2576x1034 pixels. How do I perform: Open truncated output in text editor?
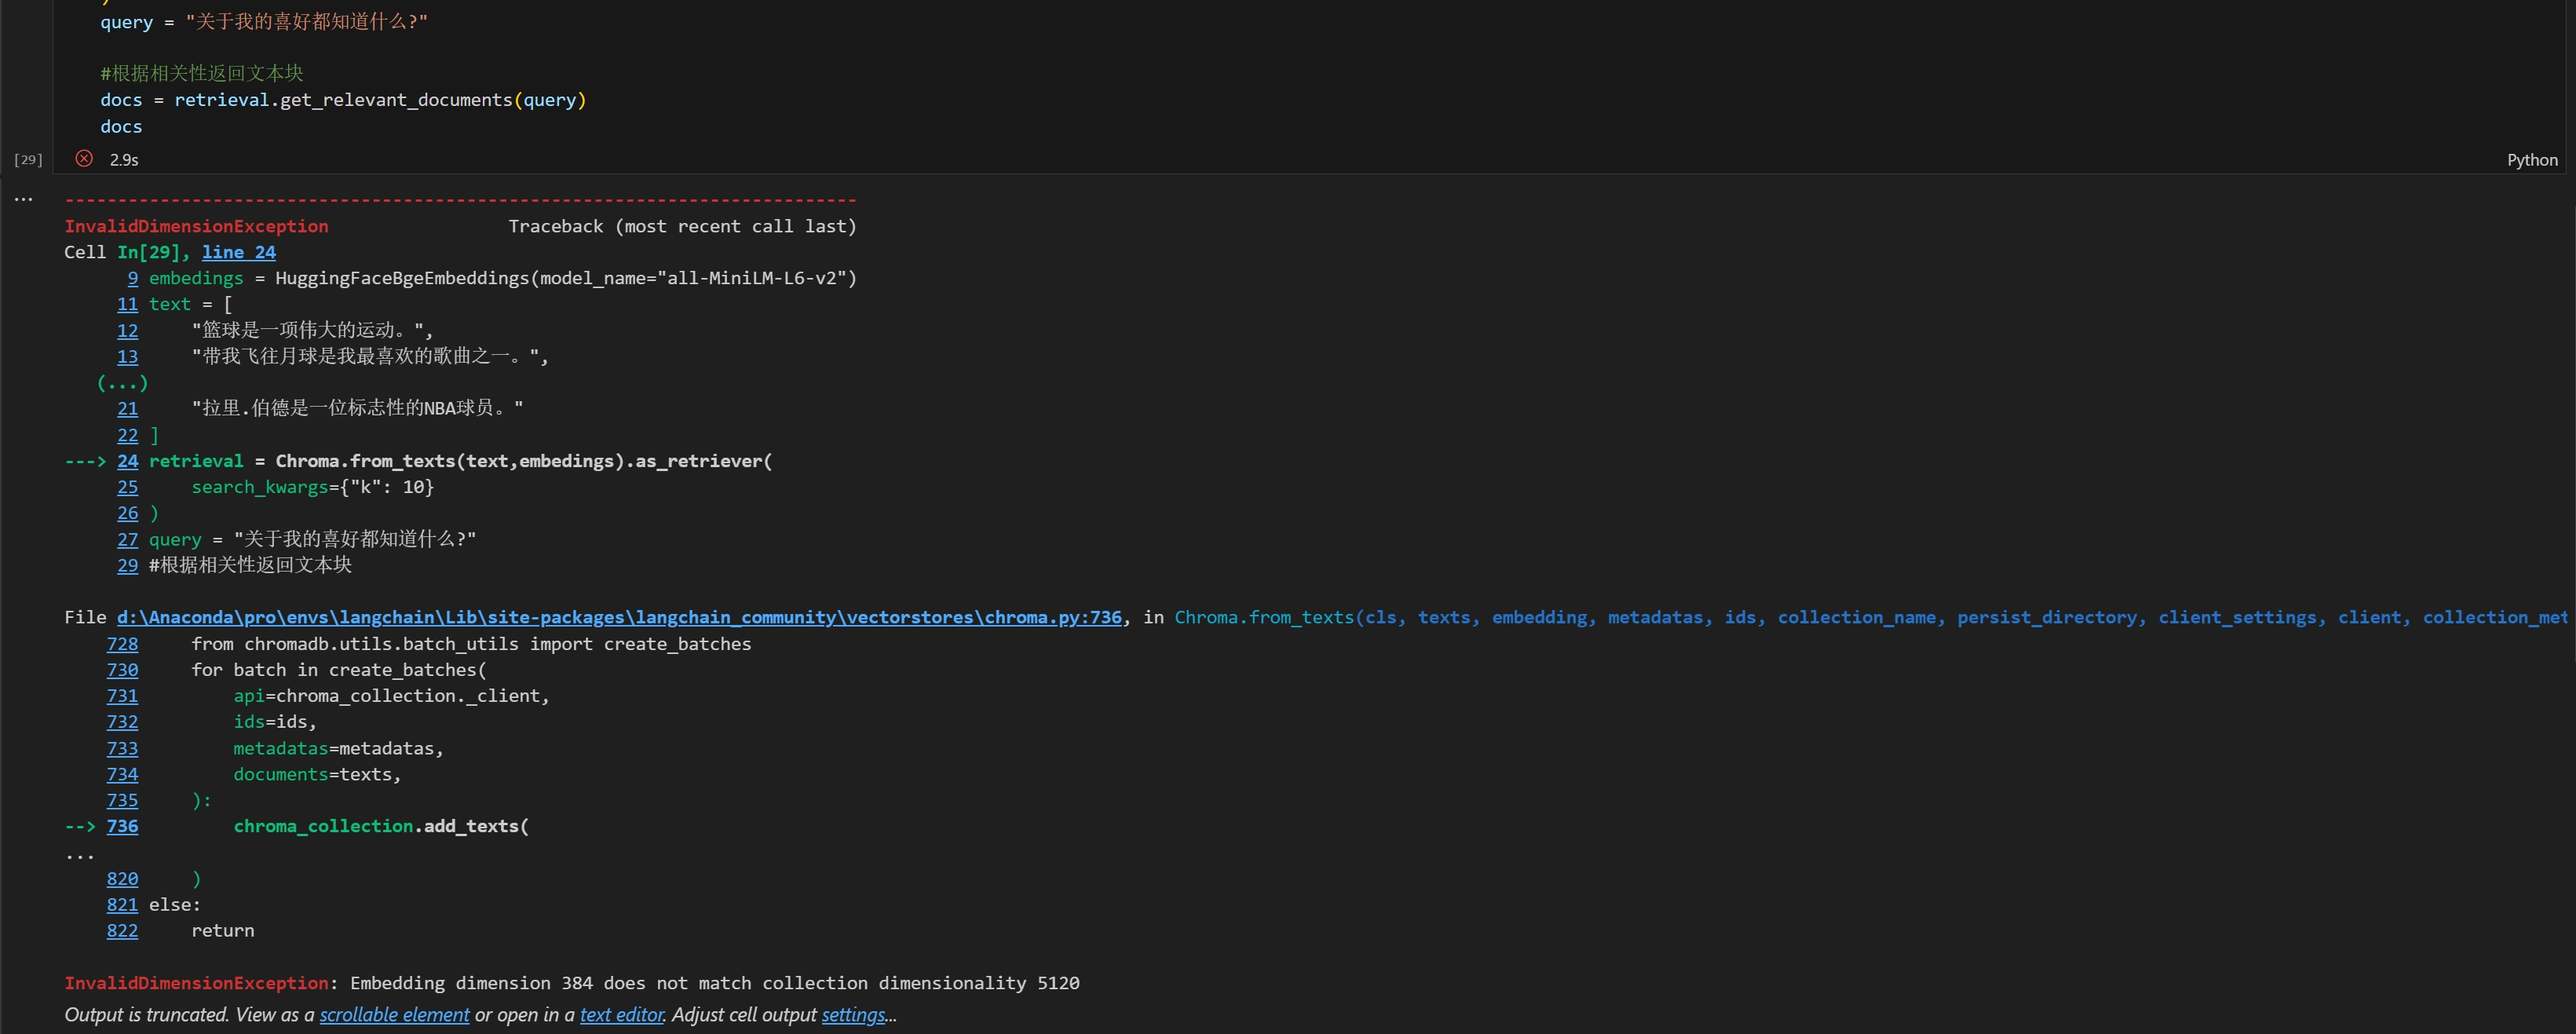pos(621,1014)
